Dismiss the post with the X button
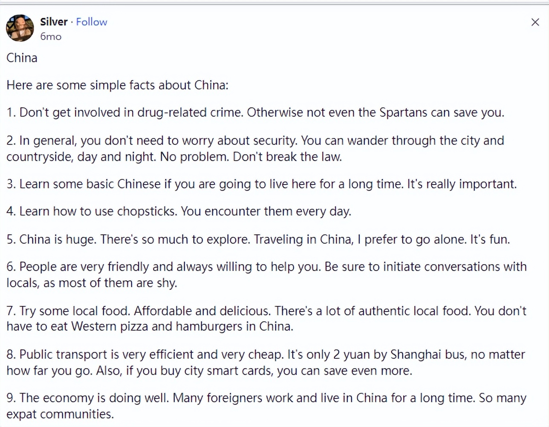The height and width of the screenshot is (427, 549). click(x=535, y=22)
